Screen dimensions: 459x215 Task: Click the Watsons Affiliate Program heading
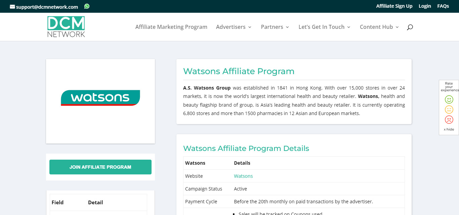click(239, 71)
